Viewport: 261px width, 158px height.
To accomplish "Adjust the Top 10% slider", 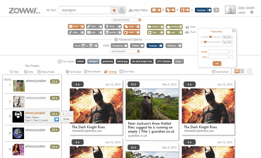I will coord(205,42).
